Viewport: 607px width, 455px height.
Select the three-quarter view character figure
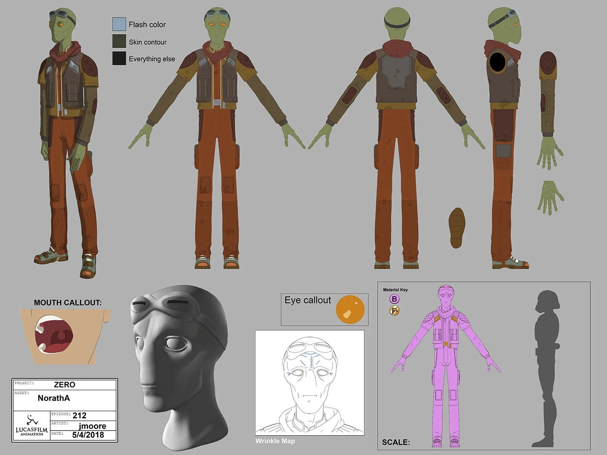point(67,143)
